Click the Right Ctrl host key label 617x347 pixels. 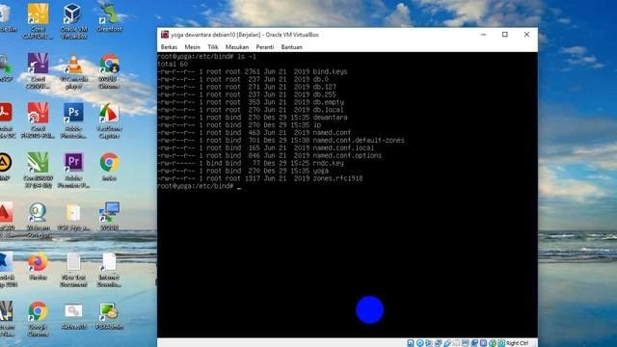(x=517, y=343)
